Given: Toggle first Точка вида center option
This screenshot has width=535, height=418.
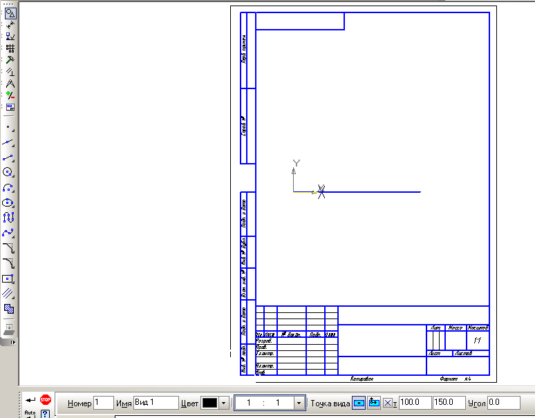Looking at the screenshot, I should pos(359,403).
